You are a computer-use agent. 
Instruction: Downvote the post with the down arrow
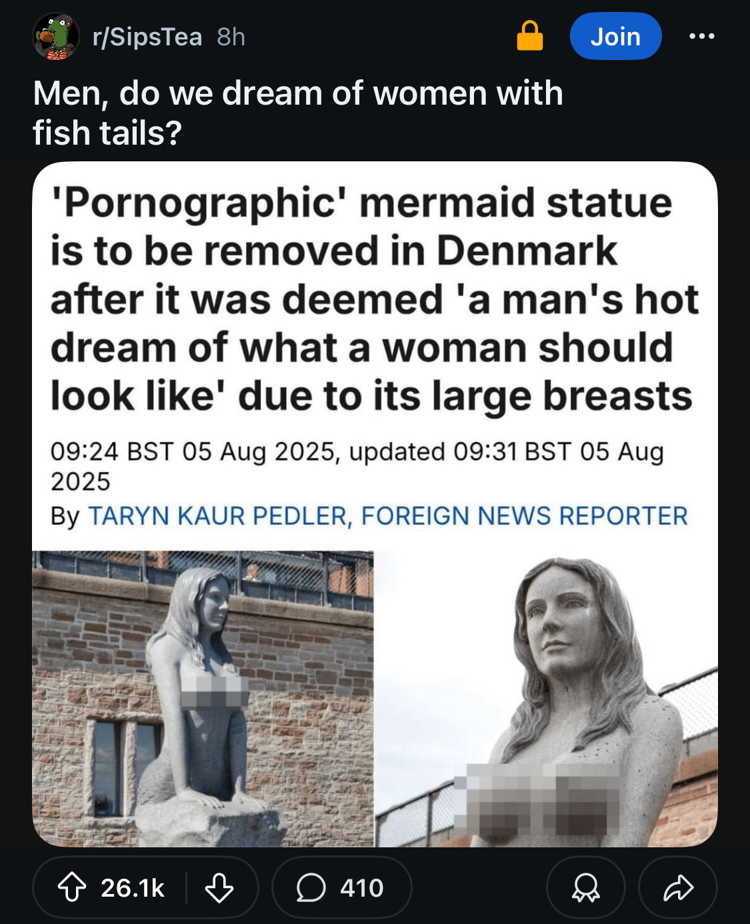point(219,888)
